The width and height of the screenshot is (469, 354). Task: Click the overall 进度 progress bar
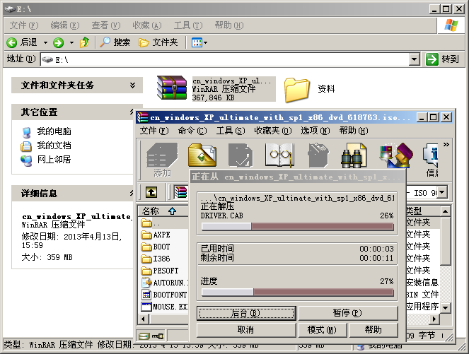click(297, 292)
